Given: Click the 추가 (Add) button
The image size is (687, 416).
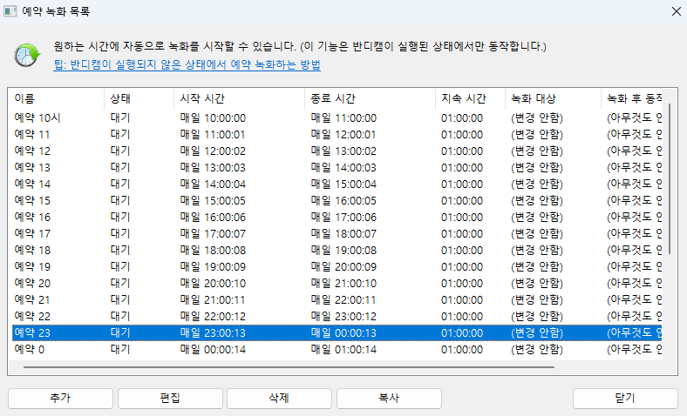Looking at the screenshot, I should pos(60,398).
